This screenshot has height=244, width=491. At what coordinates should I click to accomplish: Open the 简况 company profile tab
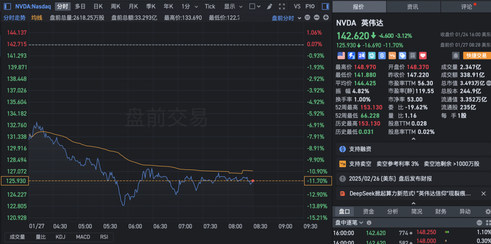[417, 212]
